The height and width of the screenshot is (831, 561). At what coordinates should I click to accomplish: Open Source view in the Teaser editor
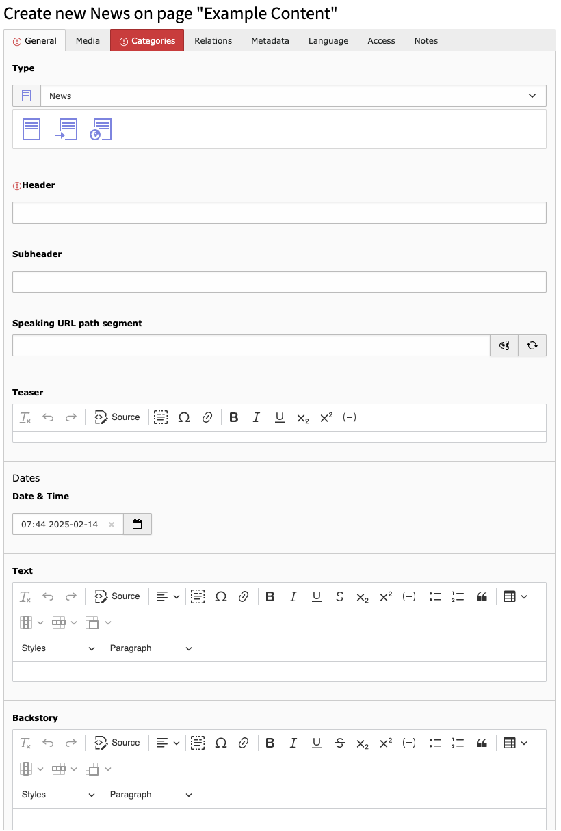coord(117,417)
